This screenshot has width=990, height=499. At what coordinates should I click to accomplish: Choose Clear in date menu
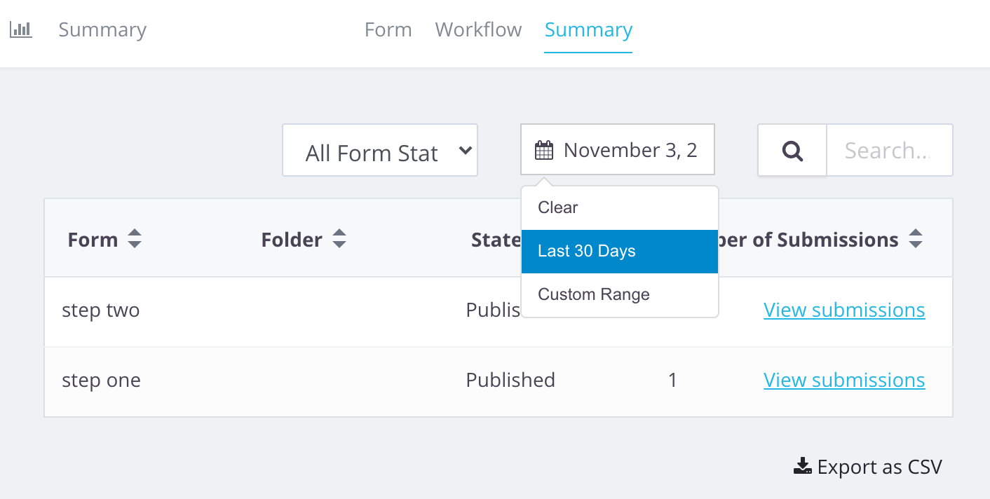click(x=558, y=207)
